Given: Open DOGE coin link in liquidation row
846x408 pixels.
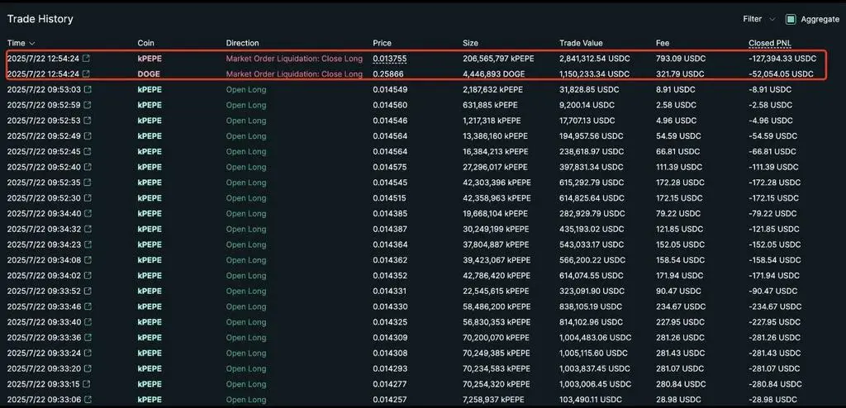Looking at the screenshot, I should tap(149, 74).
